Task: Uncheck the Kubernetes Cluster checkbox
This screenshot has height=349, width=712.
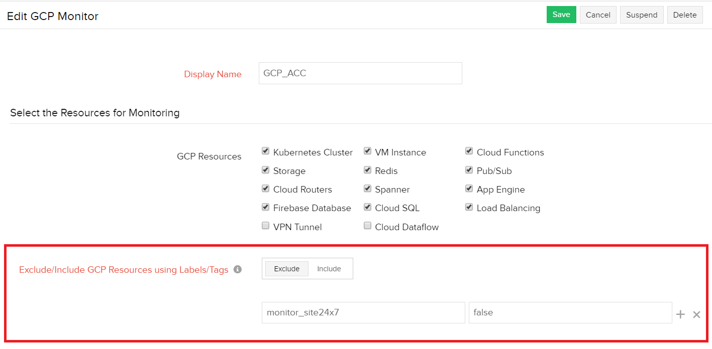Action: [265, 151]
